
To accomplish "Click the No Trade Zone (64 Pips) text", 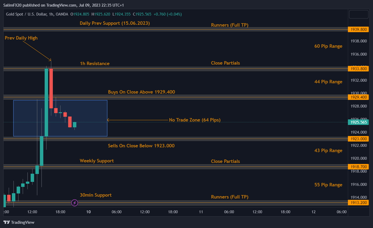I will (x=195, y=120).
